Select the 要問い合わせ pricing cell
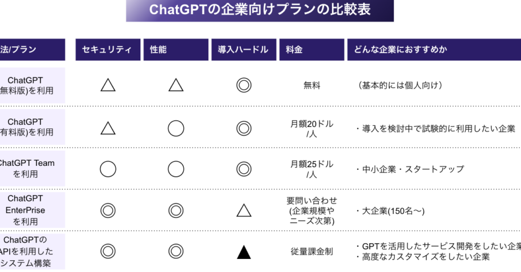 click(x=312, y=210)
